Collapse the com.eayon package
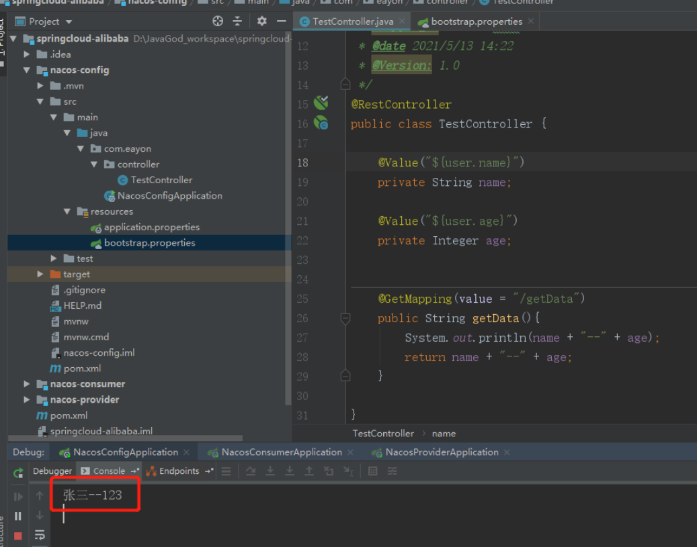The height and width of the screenshot is (547, 697). click(81, 149)
